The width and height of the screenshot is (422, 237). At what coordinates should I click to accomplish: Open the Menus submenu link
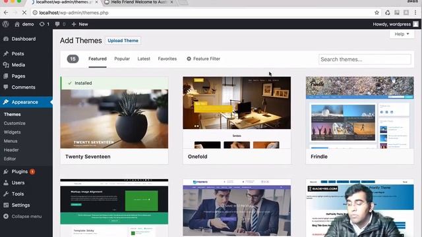[x=11, y=141]
